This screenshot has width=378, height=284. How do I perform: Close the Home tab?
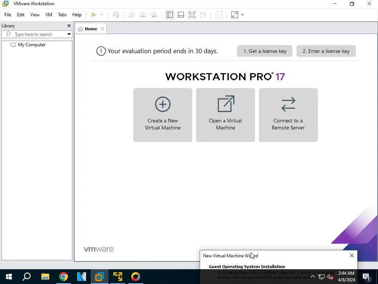pyautogui.click(x=103, y=29)
